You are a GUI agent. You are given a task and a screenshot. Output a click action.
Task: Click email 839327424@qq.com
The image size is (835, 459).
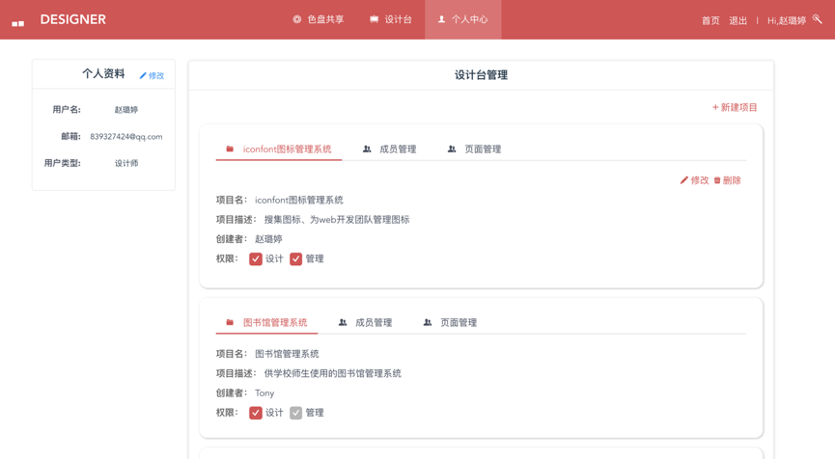click(126, 137)
